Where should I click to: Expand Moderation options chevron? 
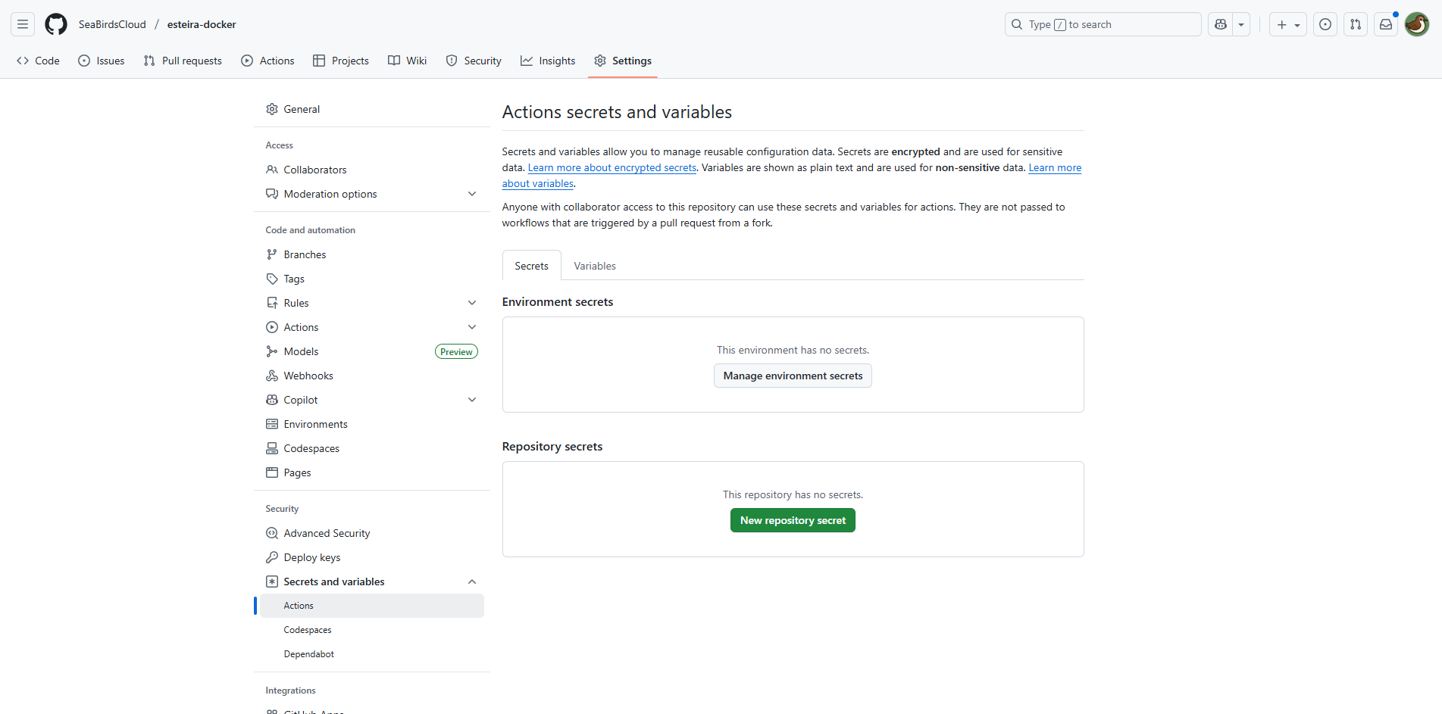[x=472, y=194]
